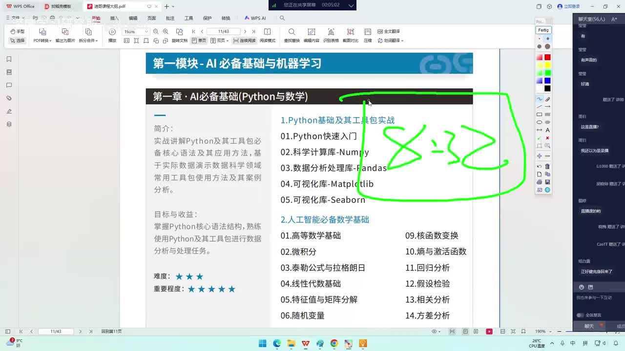This screenshot has height=351, width=625.
Task: Choose the hollow ellipse drawing tool
Action: point(540,122)
